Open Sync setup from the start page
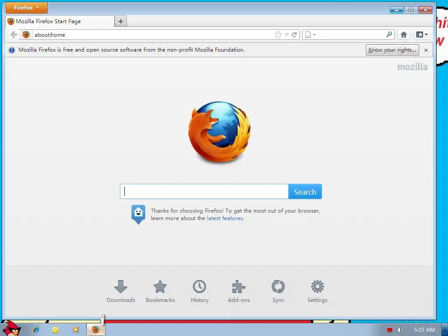The image size is (448, 336). coord(278,292)
